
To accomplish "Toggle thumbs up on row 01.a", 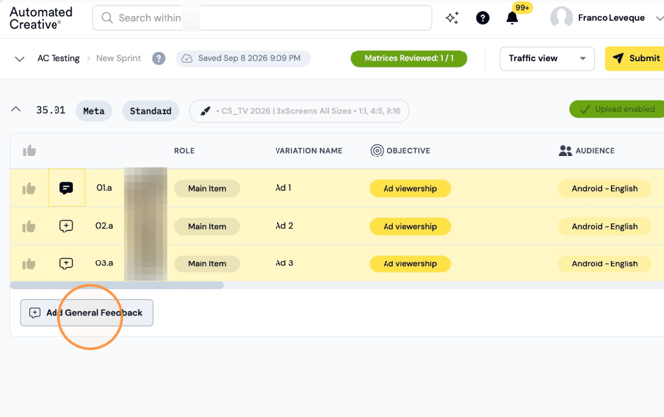I will coord(29,188).
